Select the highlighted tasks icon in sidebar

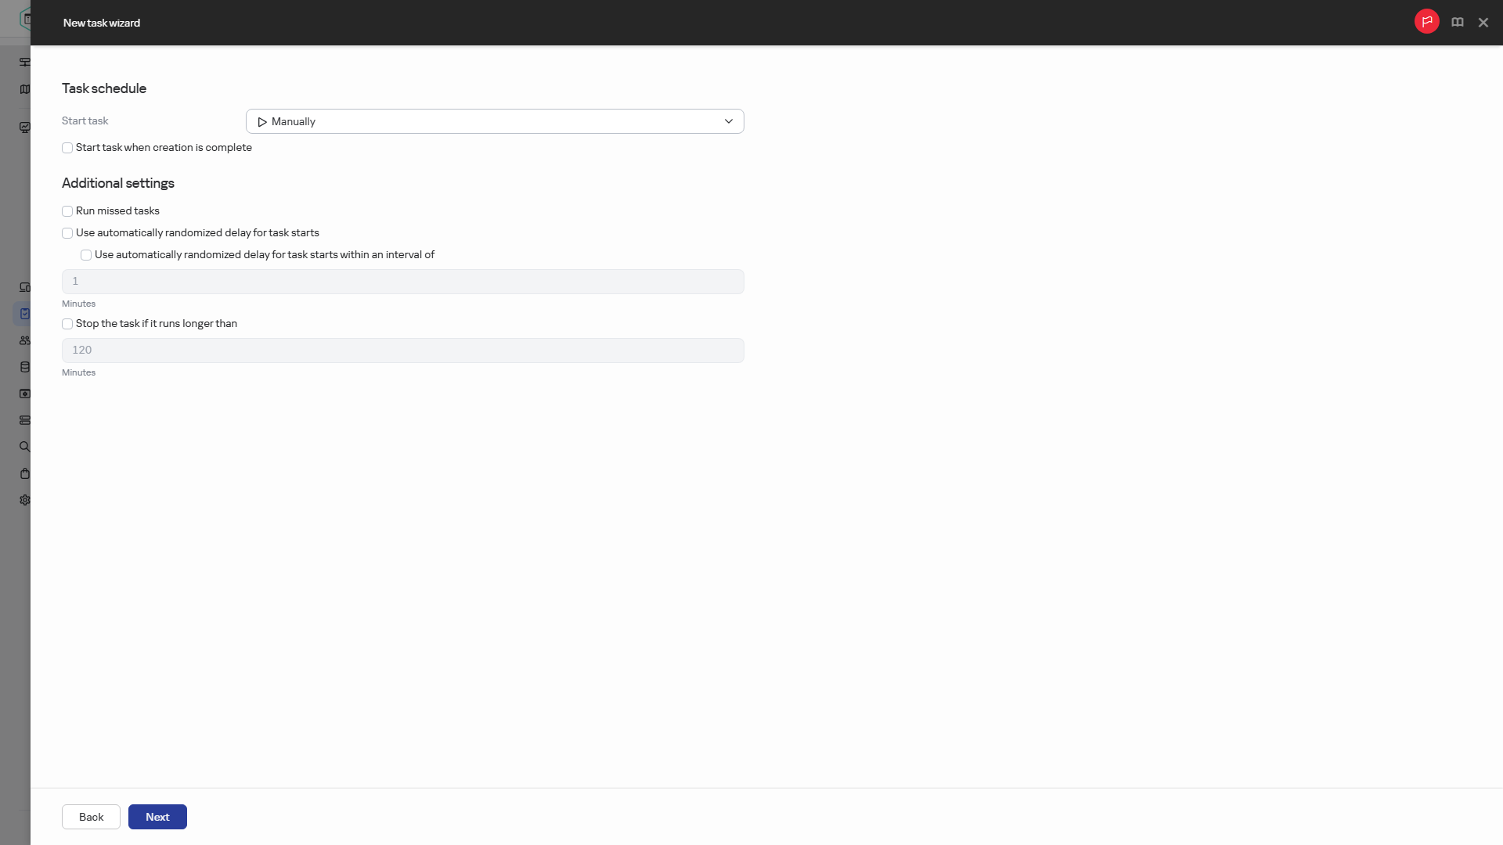25,314
